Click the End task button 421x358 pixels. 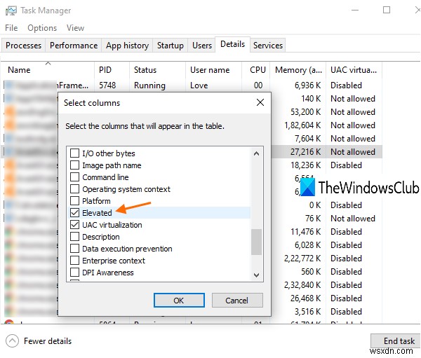coord(395,340)
